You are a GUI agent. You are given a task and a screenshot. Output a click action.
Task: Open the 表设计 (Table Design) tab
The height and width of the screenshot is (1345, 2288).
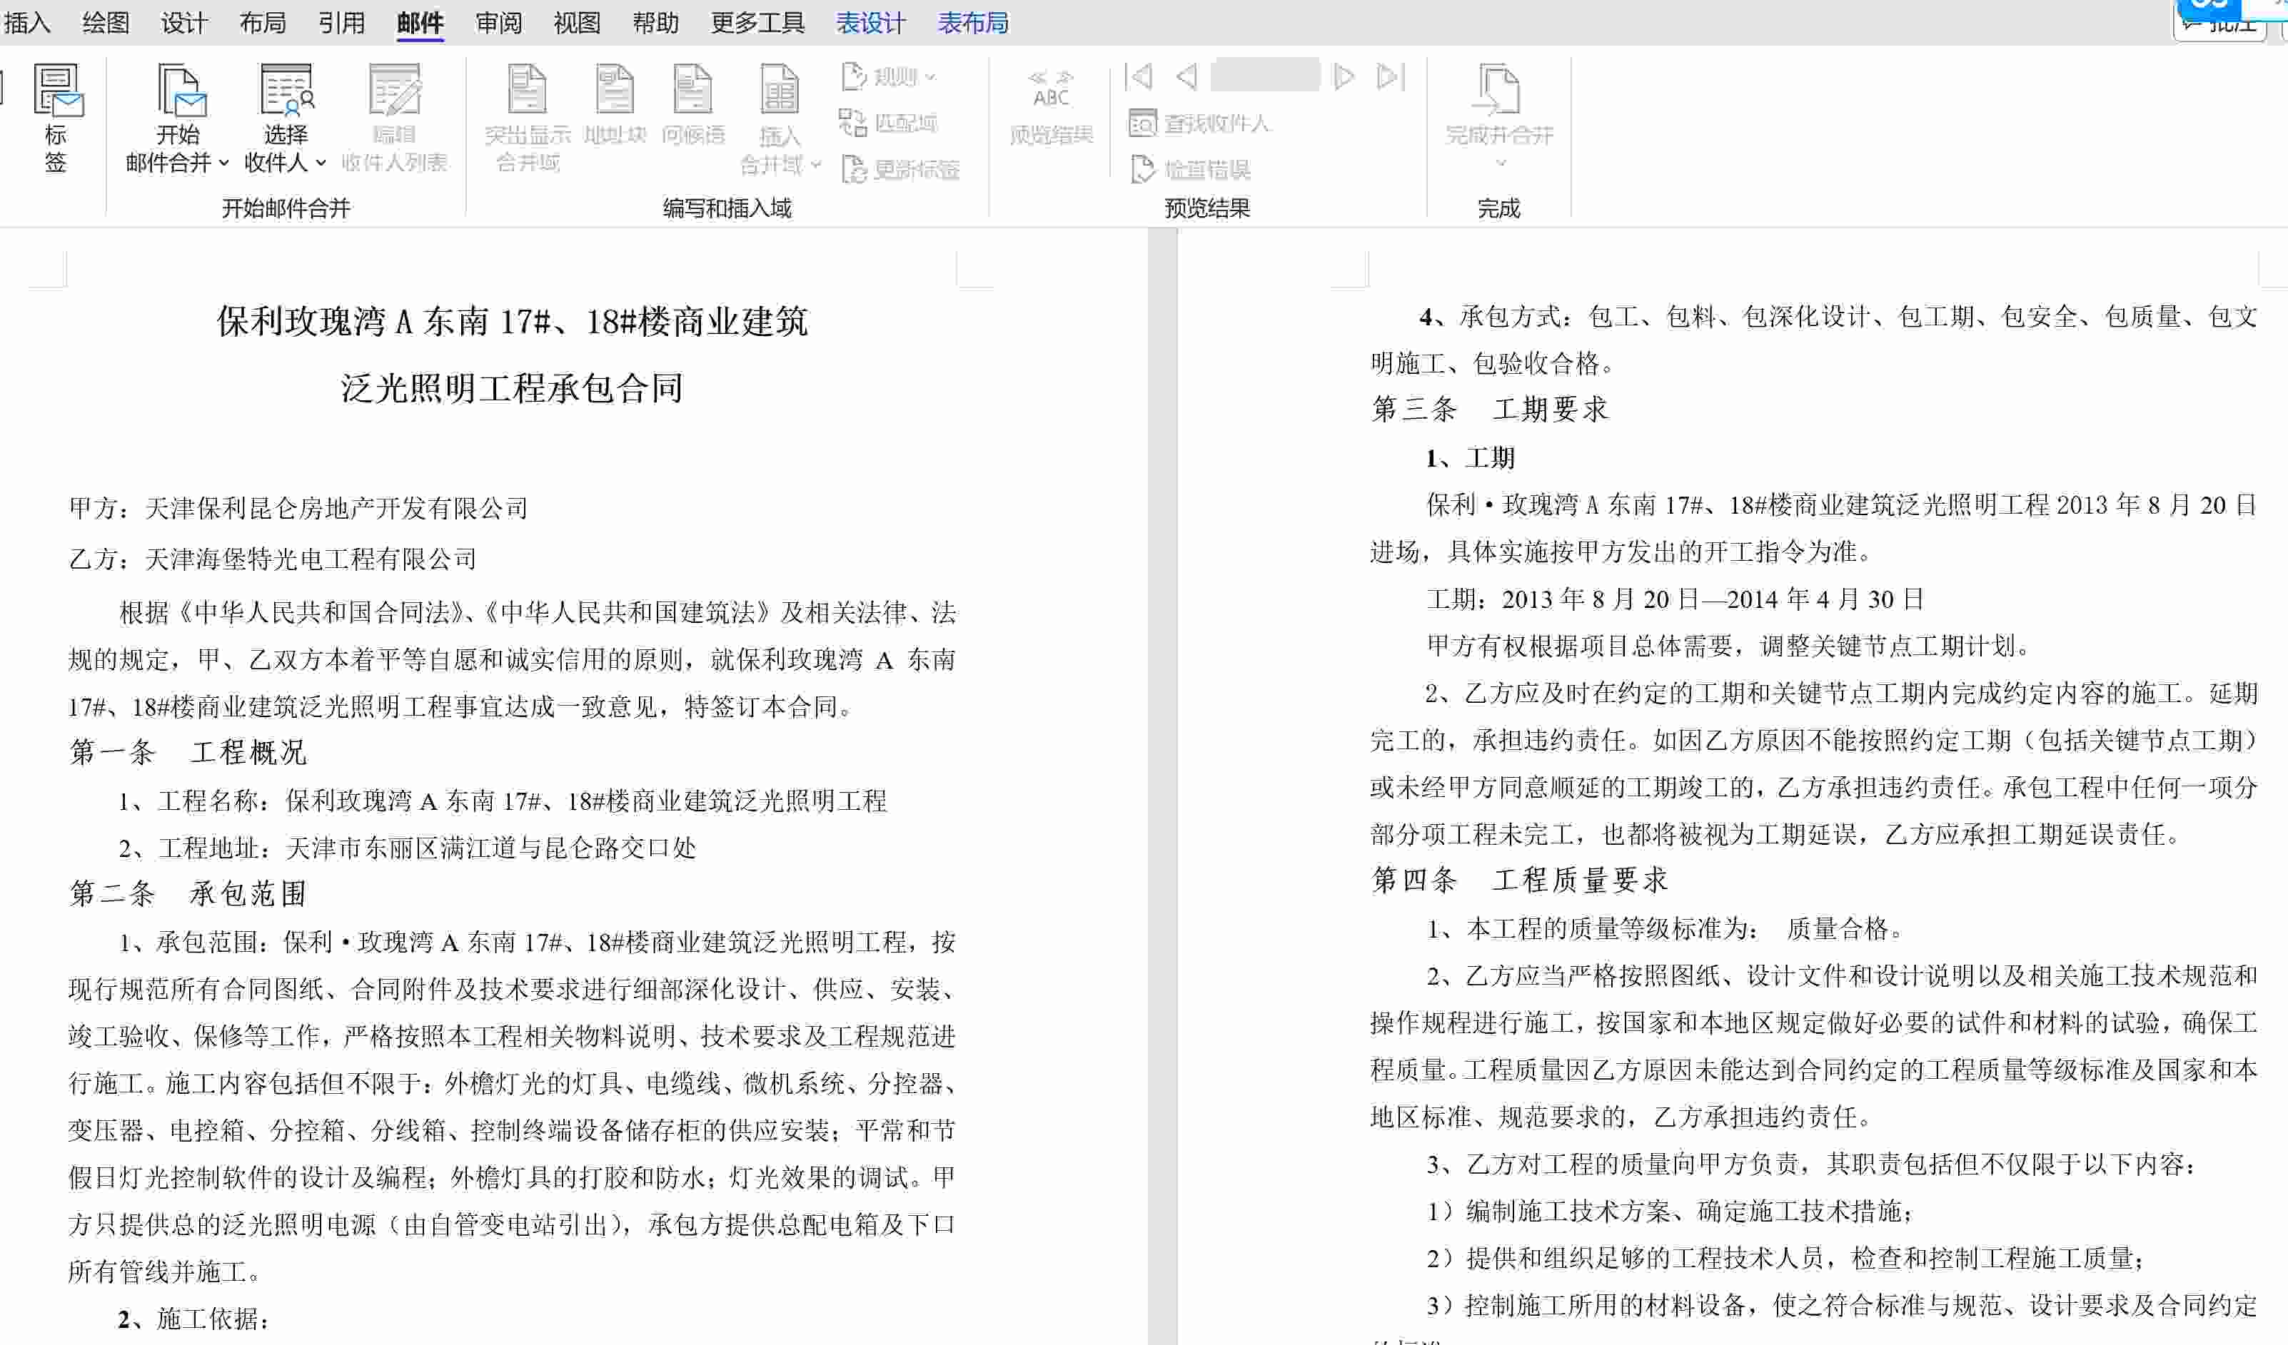[871, 23]
